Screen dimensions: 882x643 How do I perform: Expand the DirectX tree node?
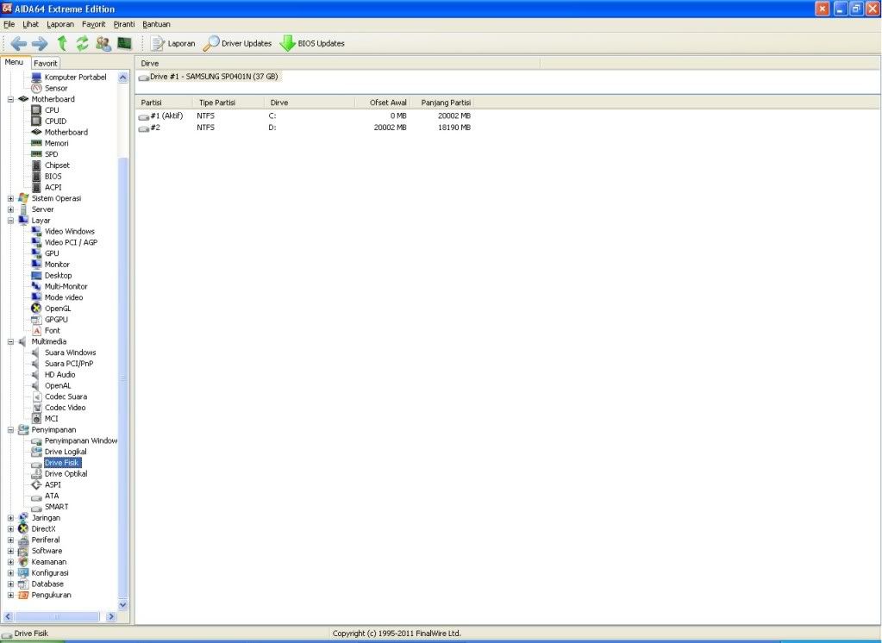pyautogui.click(x=10, y=529)
